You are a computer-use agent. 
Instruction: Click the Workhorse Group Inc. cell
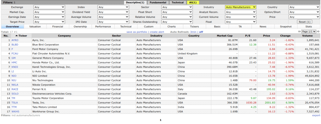(x=64, y=112)
